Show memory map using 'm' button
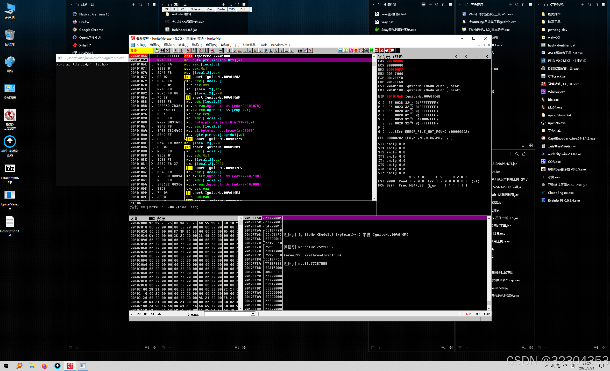This screenshot has height=371, width=610. [240, 50]
